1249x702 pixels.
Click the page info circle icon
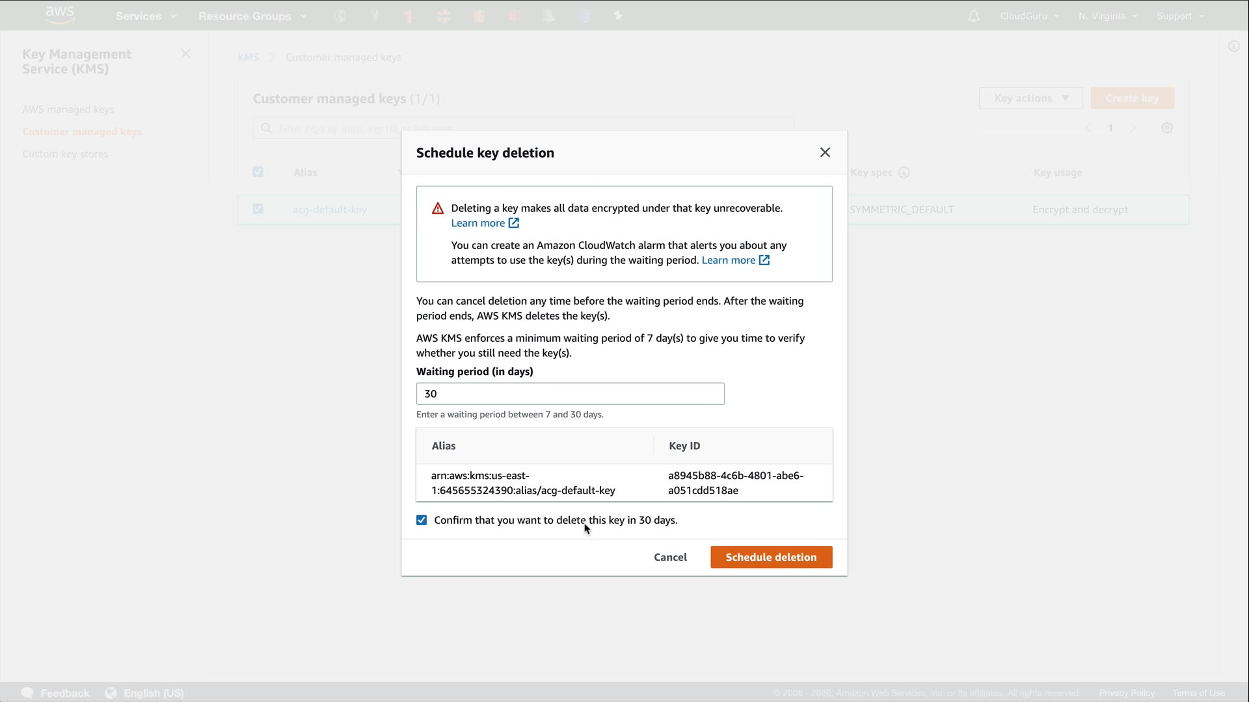(1233, 46)
